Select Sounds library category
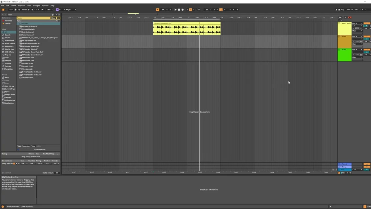The height and width of the screenshot is (209, 371). coord(8,35)
